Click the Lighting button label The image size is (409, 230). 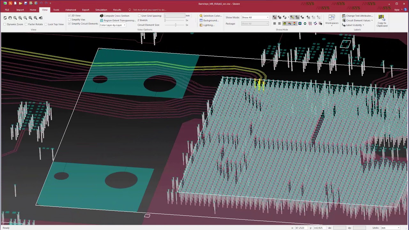tap(209, 25)
